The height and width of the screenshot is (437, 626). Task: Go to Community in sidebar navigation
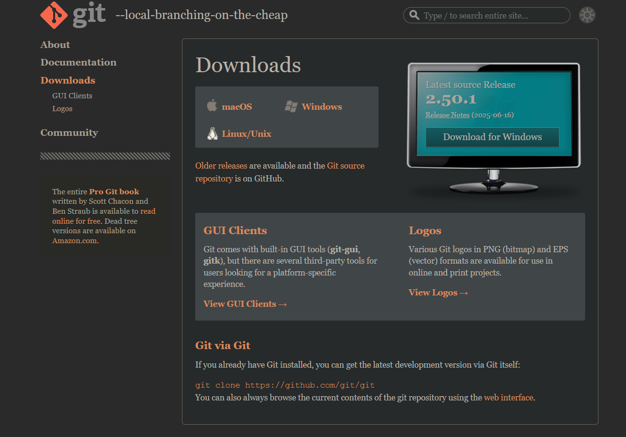click(69, 133)
